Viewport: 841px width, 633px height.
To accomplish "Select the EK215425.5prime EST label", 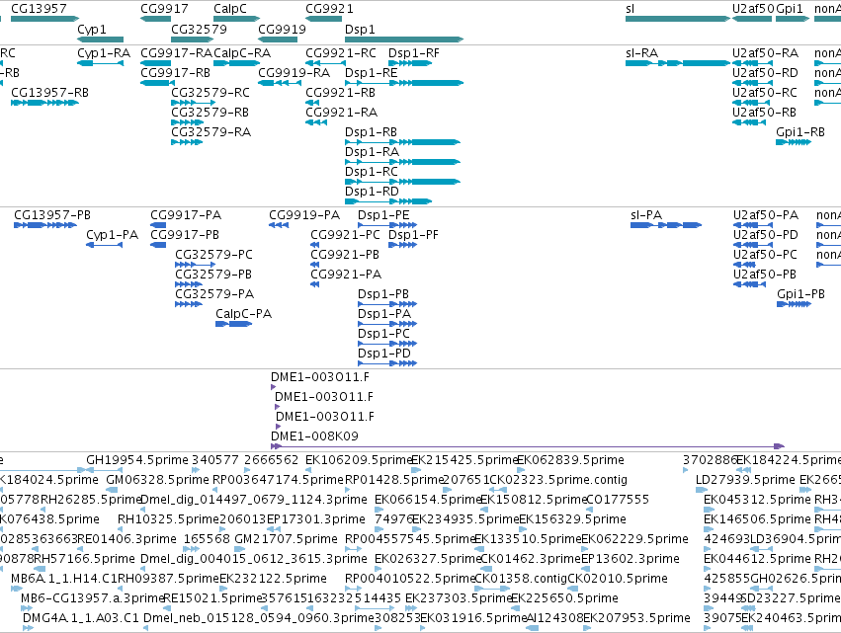I will pyautogui.click(x=463, y=460).
